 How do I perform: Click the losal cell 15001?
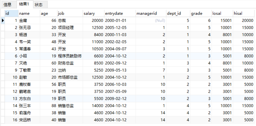[x=222, y=20]
